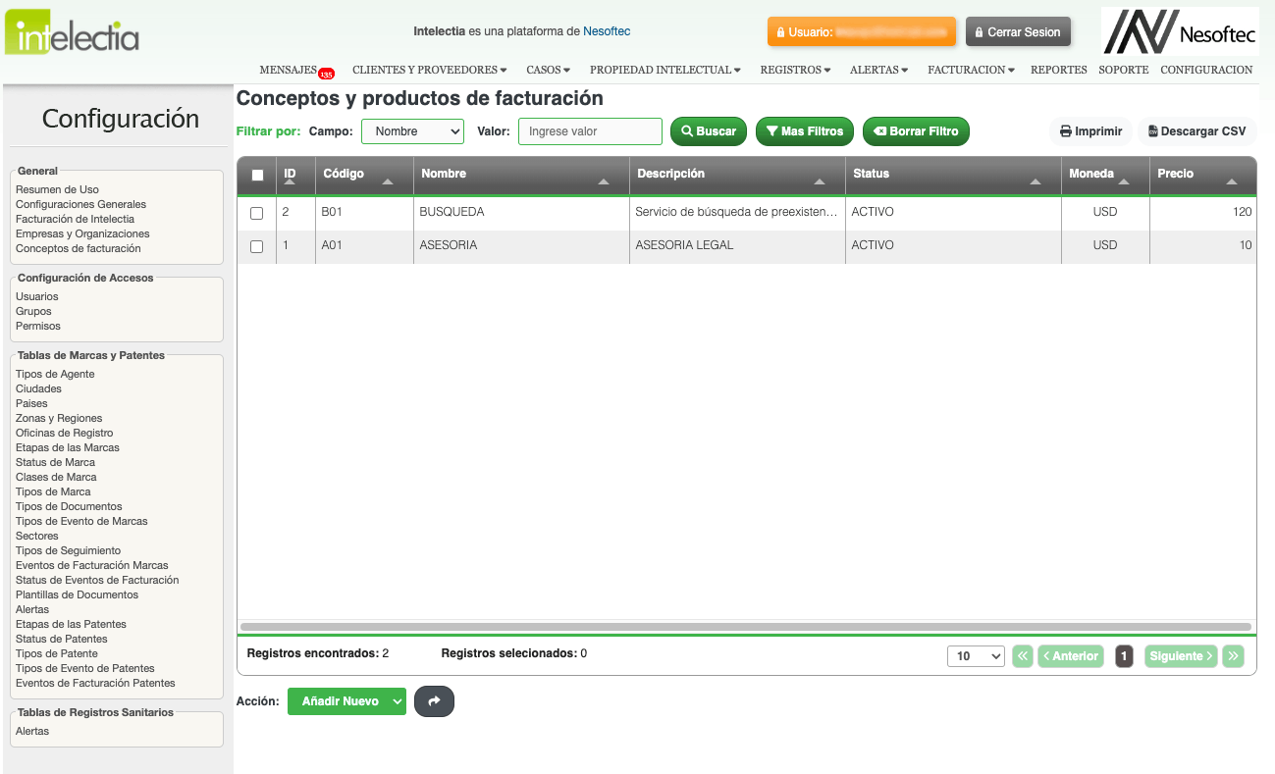The image size is (1275, 774).
Task: Click the share arrow action button
Action: pyautogui.click(x=434, y=701)
